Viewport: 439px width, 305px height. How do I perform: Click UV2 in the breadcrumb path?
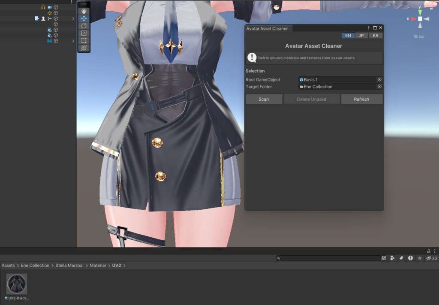point(117,265)
